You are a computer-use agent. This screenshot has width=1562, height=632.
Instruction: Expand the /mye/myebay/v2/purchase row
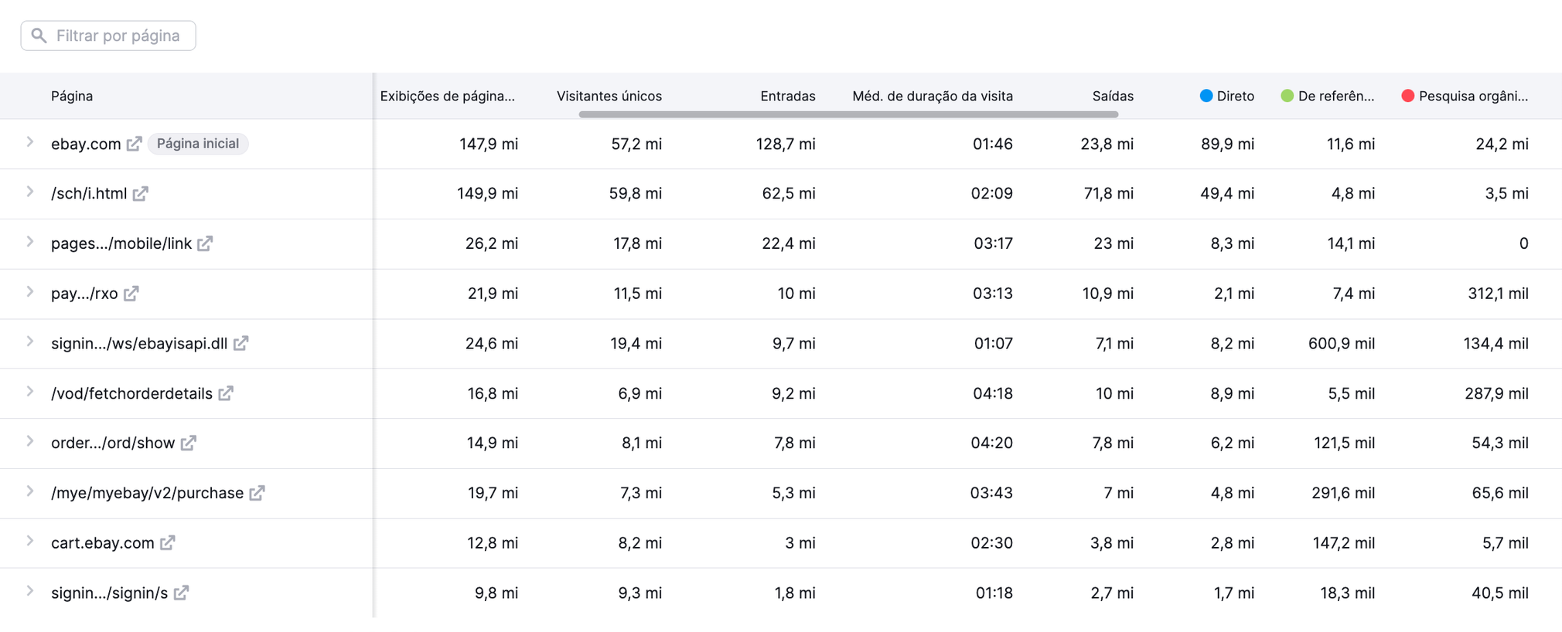(x=29, y=491)
